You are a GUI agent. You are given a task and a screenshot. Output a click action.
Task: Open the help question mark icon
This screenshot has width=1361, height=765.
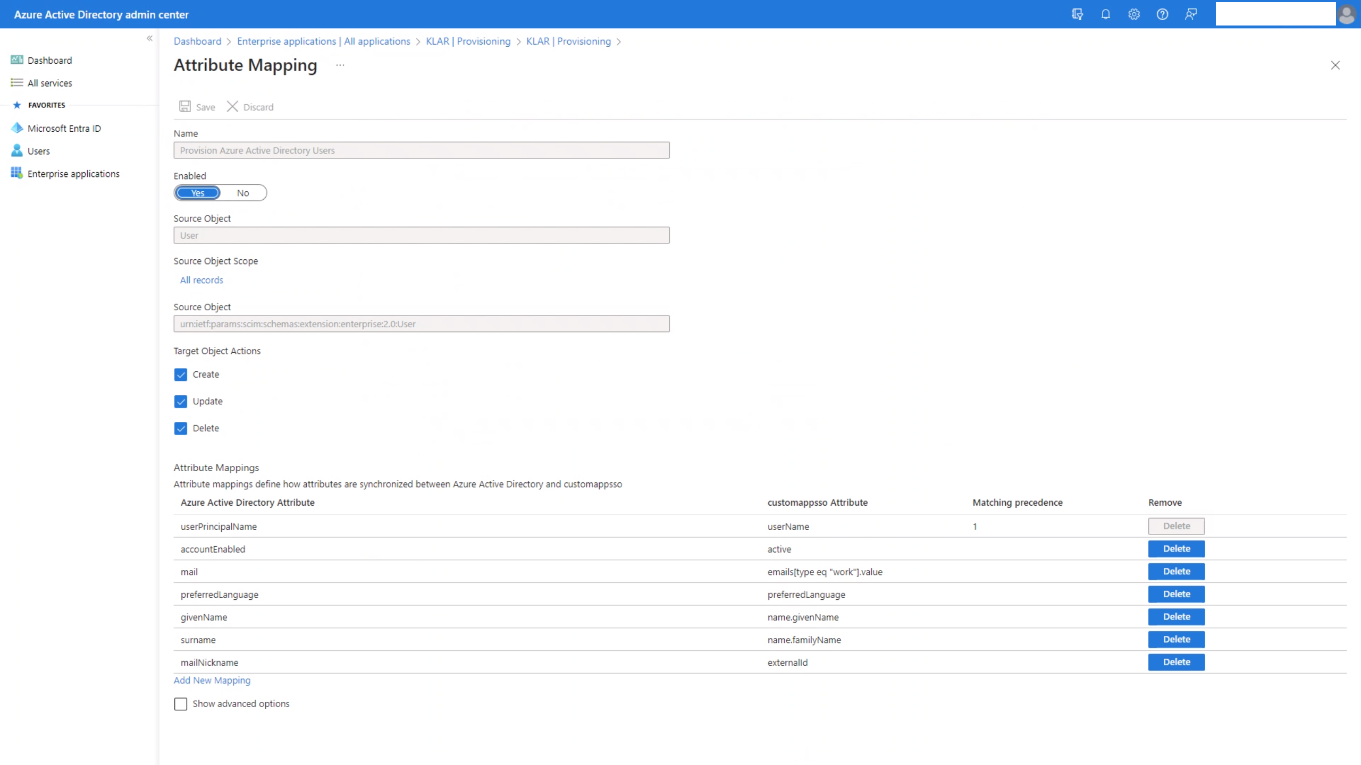coord(1163,14)
